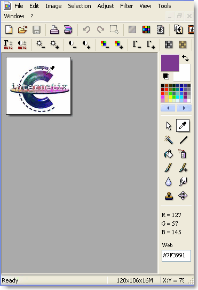Choose the Paint bucket fill tool
198x290 pixels.
tap(169, 154)
